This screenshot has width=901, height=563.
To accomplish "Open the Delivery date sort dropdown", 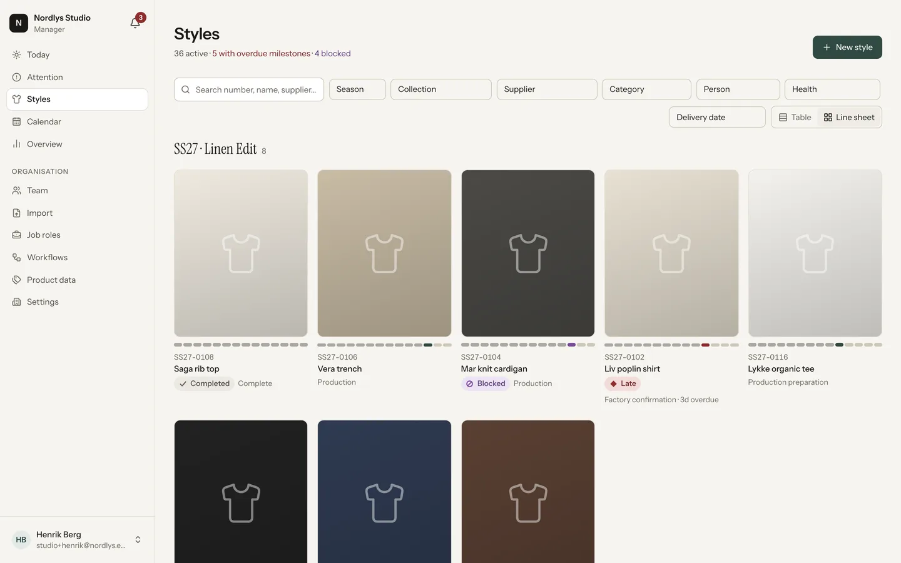I will click(x=717, y=118).
